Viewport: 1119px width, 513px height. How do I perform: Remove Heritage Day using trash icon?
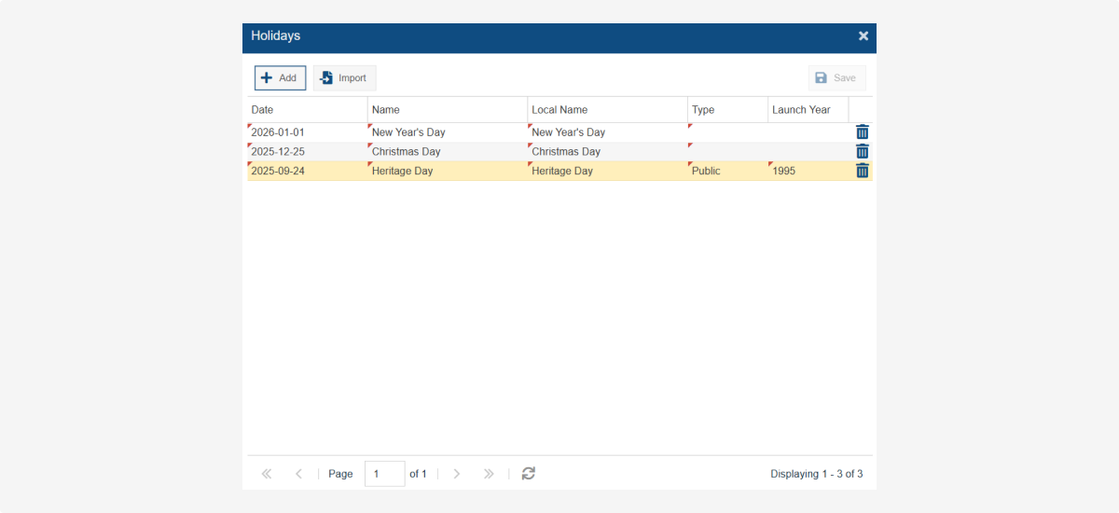pos(862,171)
